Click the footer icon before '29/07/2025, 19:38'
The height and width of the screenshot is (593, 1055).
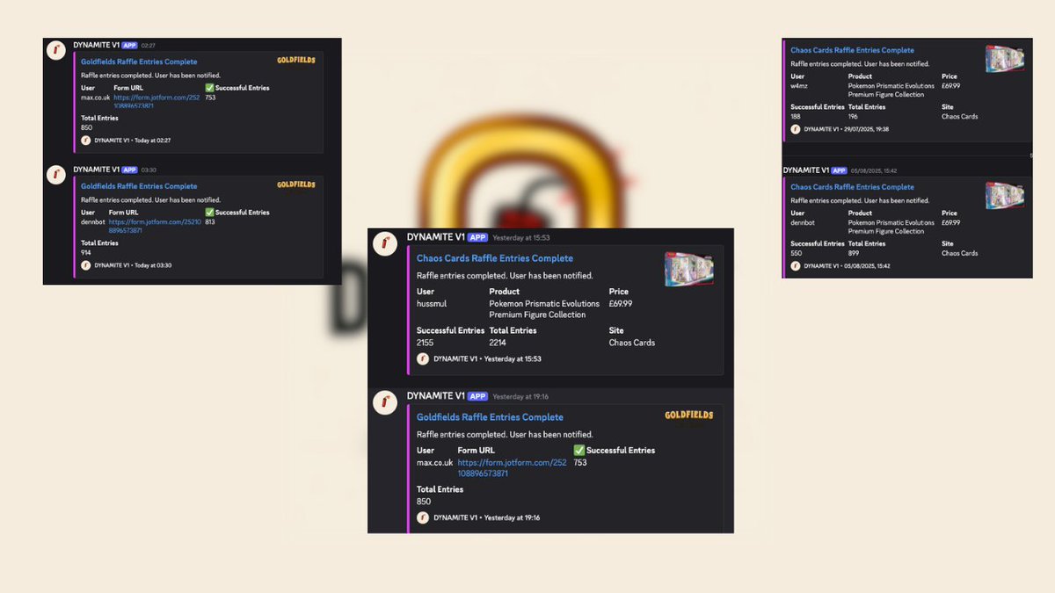(x=796, y=129)
